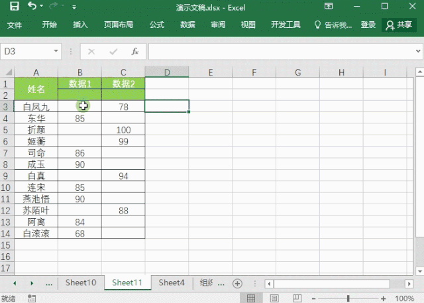Click the 告诉我 lightbulb search box
Screen dimensions: 424x303
[333, 25]
